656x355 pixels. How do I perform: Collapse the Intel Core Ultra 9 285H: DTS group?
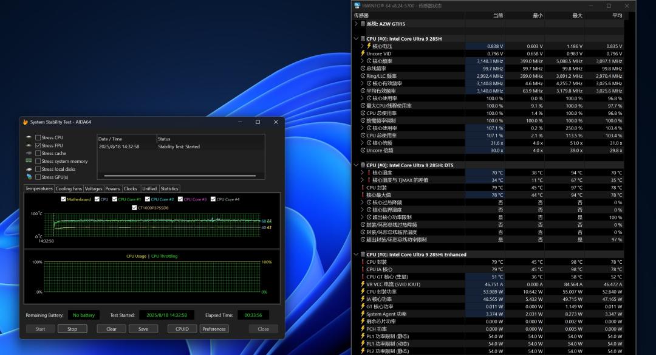click(356, 165)
